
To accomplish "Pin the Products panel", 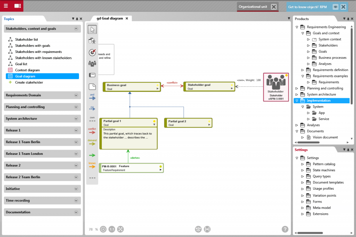I will pos(348,19).
